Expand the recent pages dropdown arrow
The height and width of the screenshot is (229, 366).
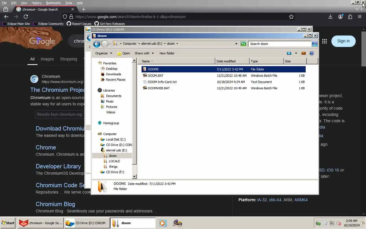coord(110,44)
